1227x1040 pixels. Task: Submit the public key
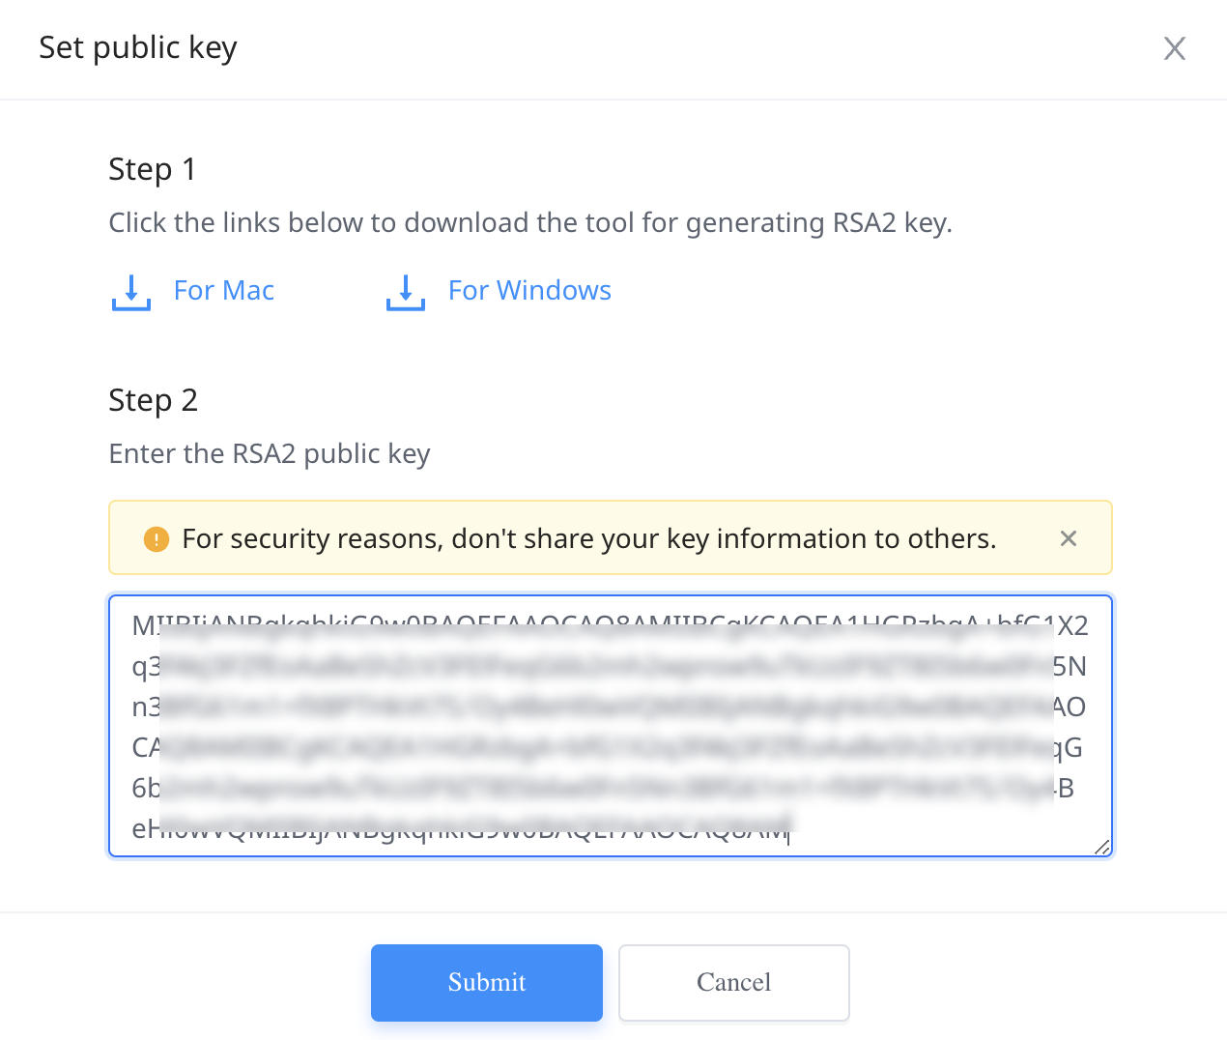click(x=487, y=983)
